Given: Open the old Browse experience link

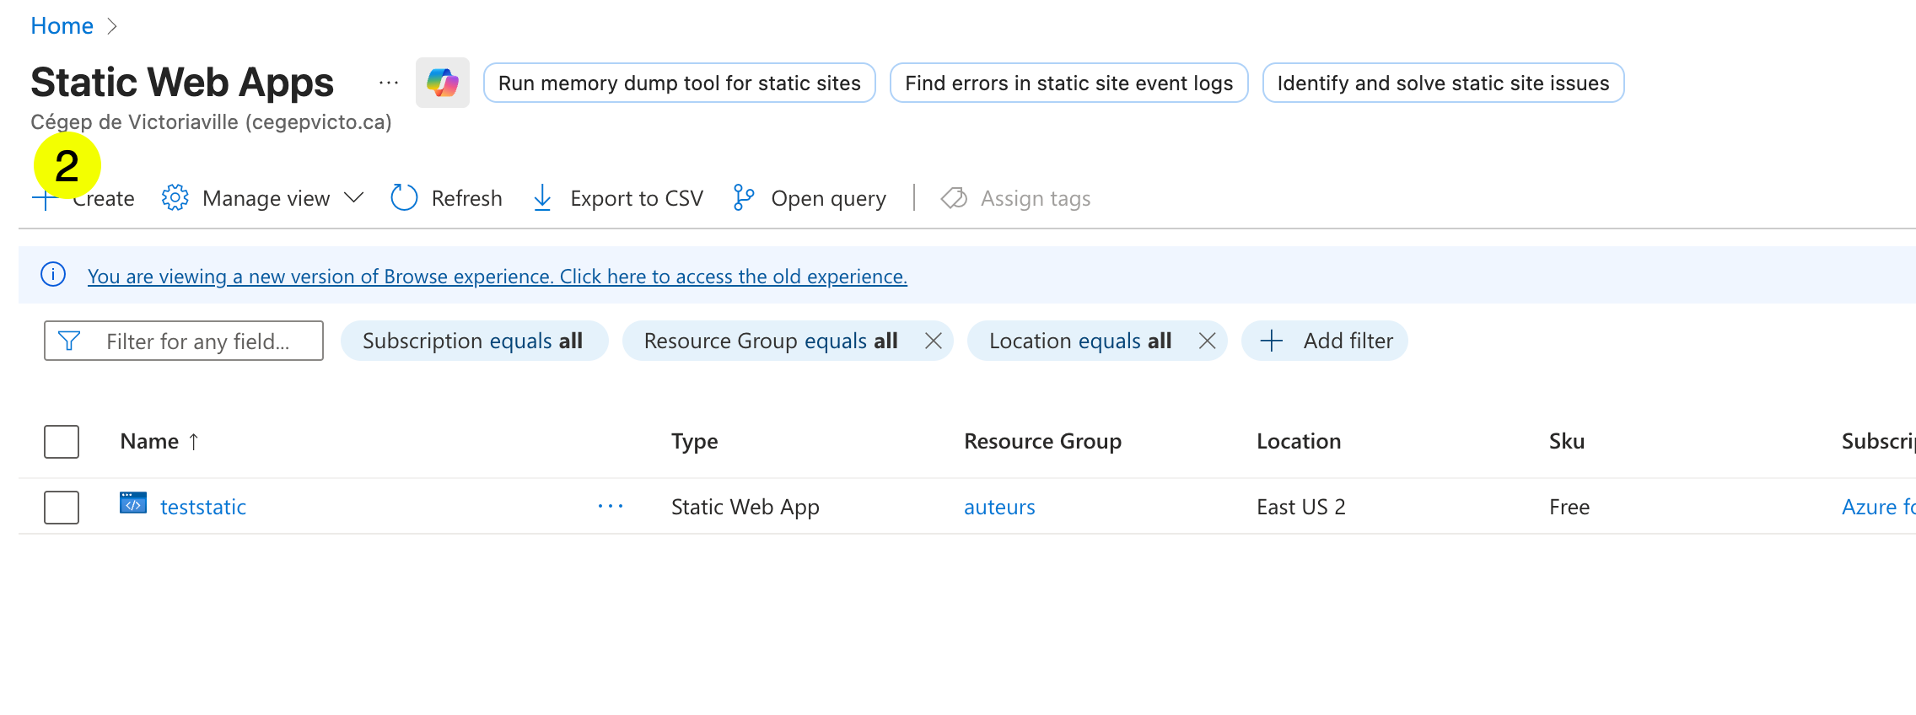Looking at the screenshot, I should click(497, 276).
